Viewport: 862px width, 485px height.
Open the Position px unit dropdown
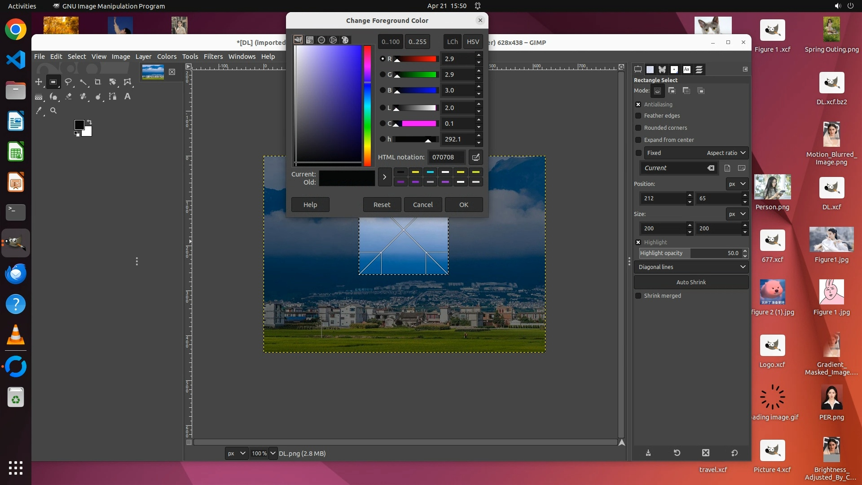click(737, 184)
